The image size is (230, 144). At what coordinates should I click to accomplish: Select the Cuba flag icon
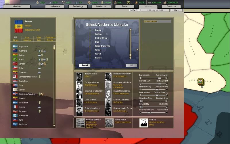15,85
